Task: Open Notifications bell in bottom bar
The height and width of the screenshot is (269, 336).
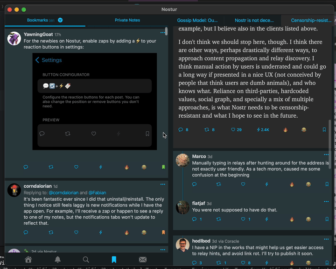Action: [x=57, y=259]
